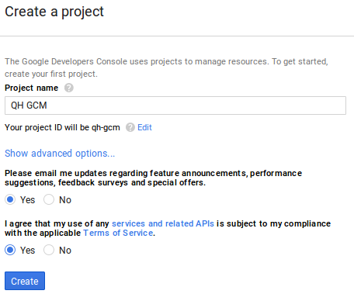The image size is (354, 294).
Task: Click the 'Your project ID will be qh-gcm' text
Action: (62, 127)
